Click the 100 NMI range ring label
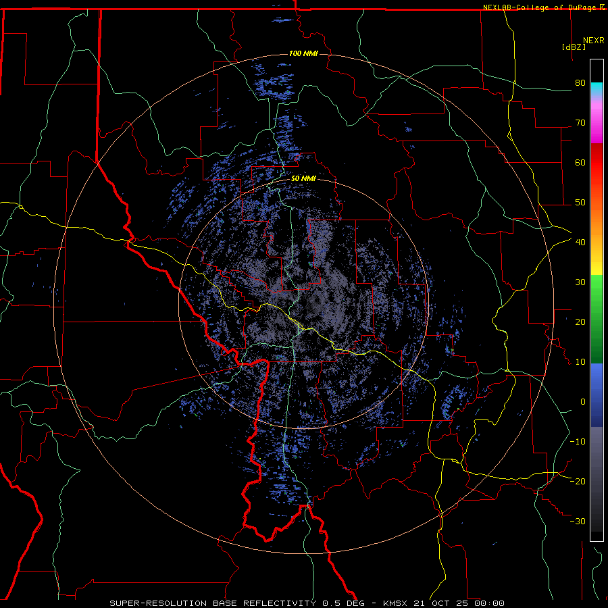This screenshot has width=608, height=608. 303,53
